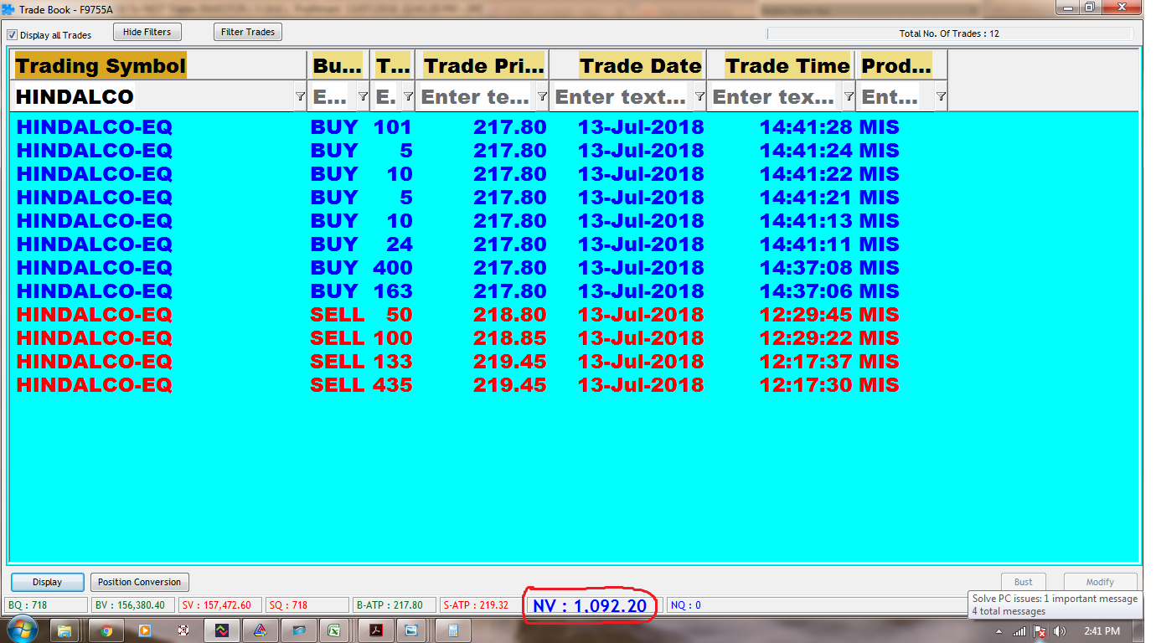Click the Trade Price filter text field
The width and height of the screenshot is (1156, 643).
[x=476, y=97]
